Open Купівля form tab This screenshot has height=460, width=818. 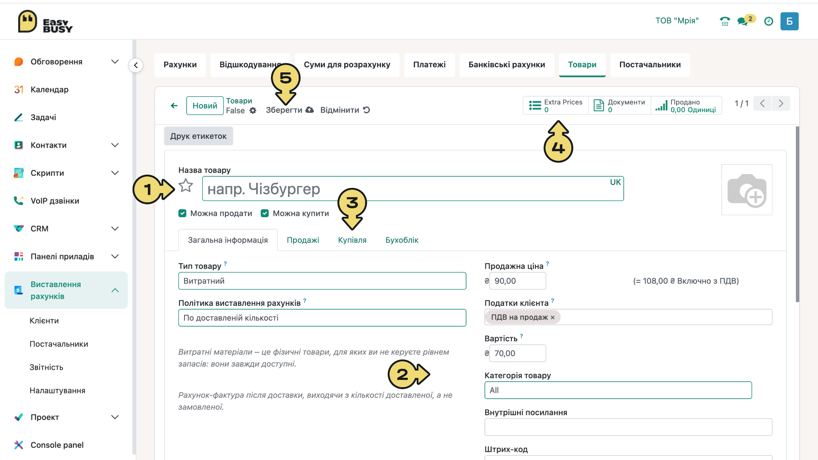352,240
